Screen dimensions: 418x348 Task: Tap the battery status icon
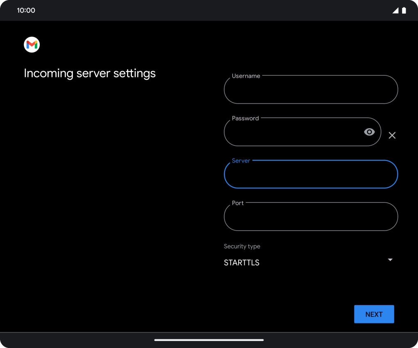coord(404,11)
